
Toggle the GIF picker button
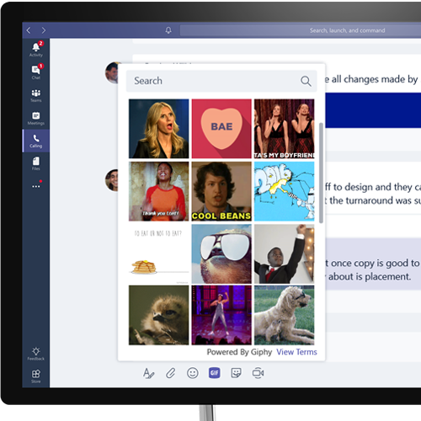click(214, 373)
